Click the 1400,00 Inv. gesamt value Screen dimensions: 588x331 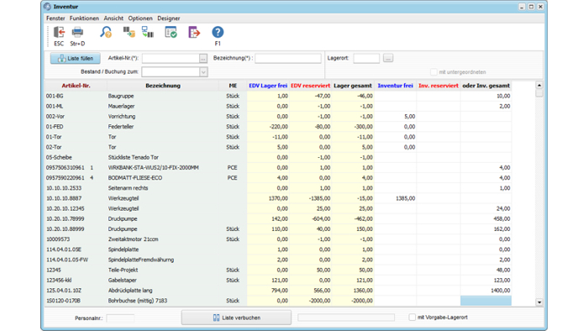(501, 291)
